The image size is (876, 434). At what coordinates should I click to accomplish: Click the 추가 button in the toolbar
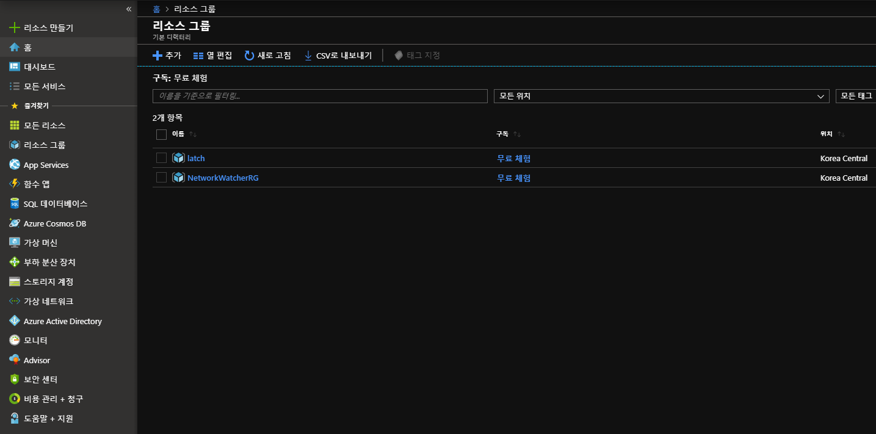coord(167,55)
